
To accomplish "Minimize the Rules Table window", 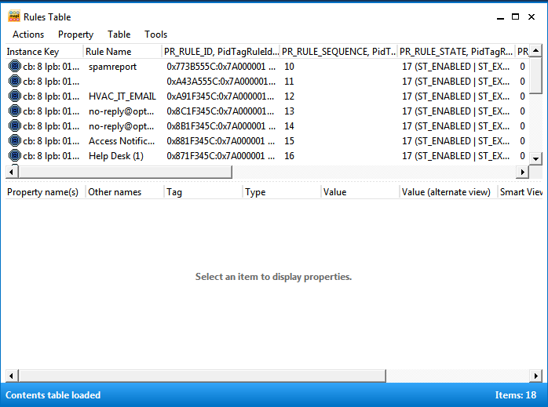I will pos(500,16).
